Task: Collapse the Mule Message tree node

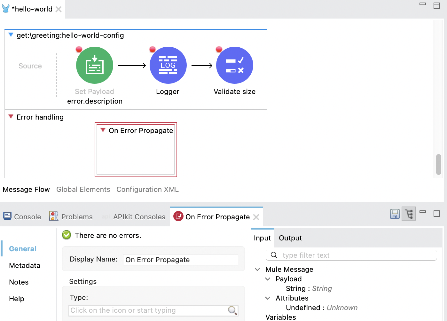Action: pos(258,269)
